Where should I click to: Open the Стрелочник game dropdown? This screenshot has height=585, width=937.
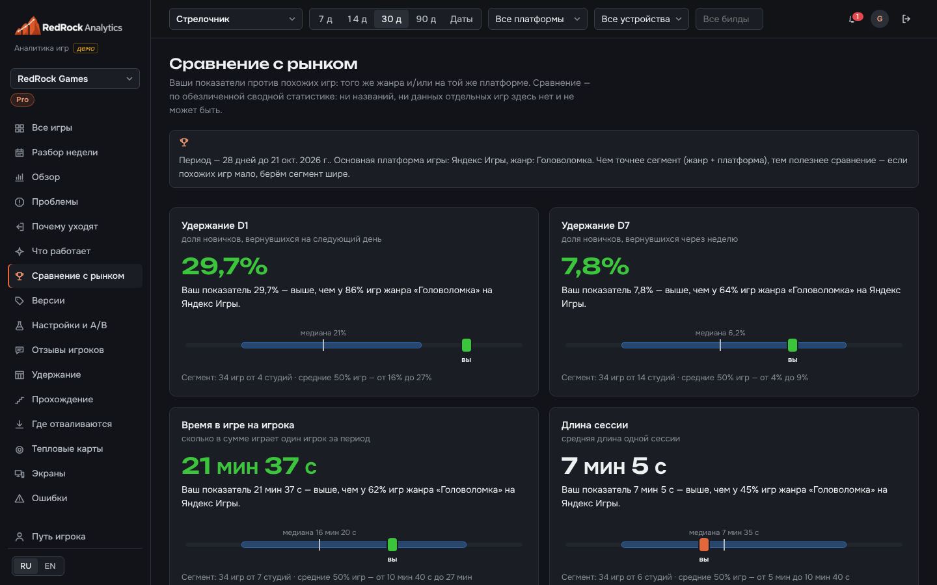[236, 19]
